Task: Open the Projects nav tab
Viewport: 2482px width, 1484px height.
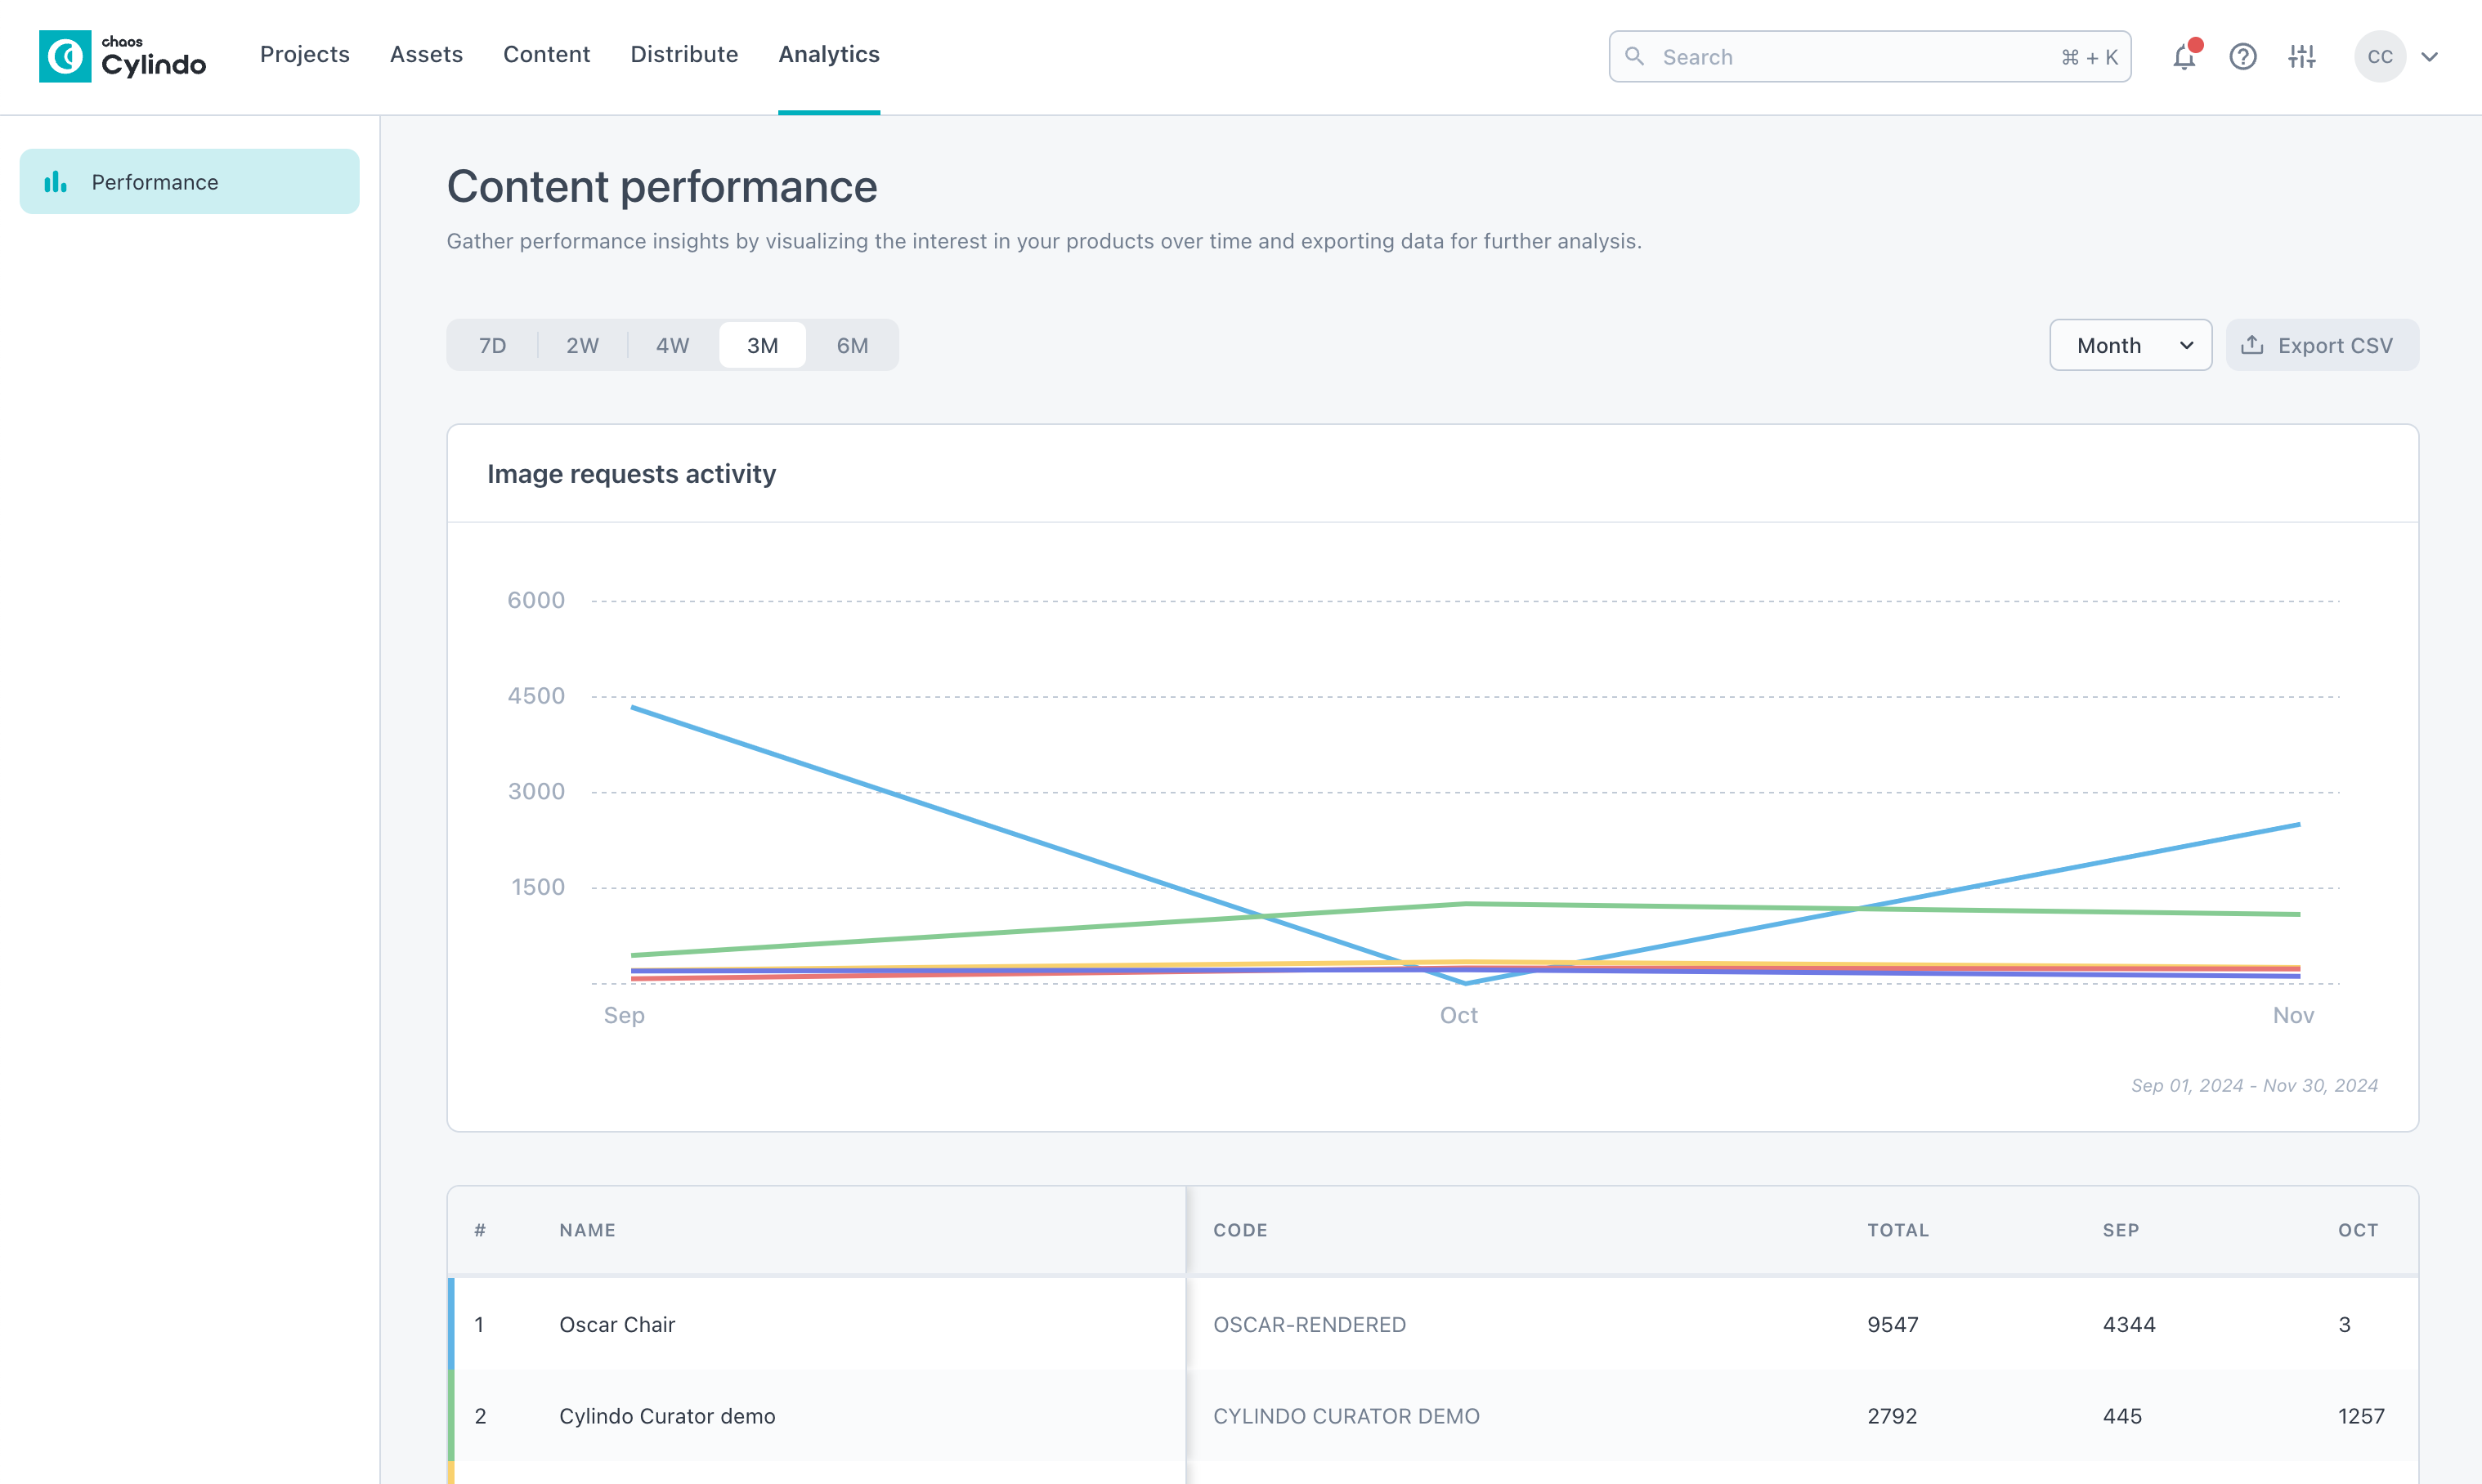Action: point(304,54)
